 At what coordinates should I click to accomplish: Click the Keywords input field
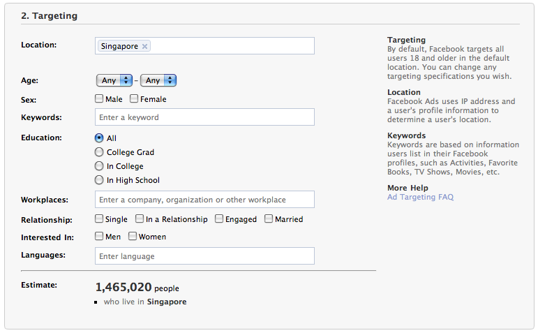[204, 117]
